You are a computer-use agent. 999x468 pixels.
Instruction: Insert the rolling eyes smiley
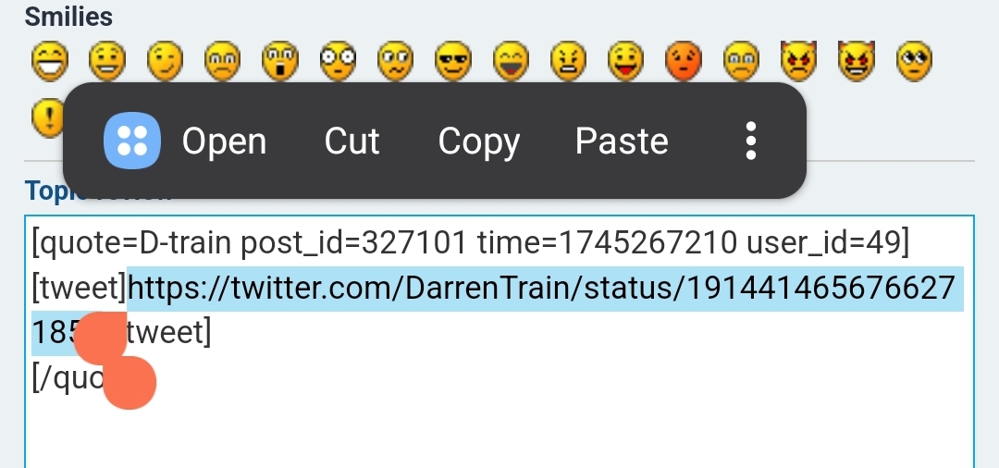pyautogui.click(x=914, y=62)
